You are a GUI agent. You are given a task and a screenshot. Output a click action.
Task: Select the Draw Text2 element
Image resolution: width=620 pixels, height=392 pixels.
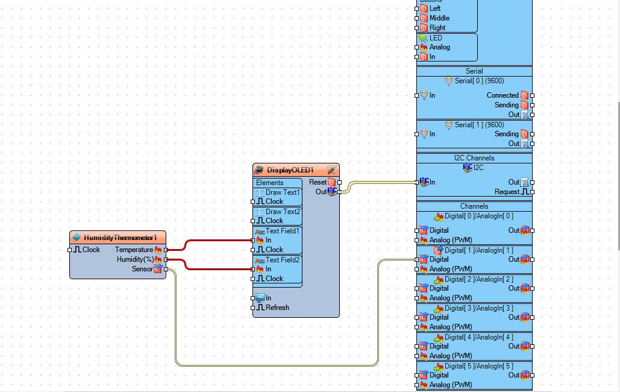pyautogui.click(x=278, y=212)
